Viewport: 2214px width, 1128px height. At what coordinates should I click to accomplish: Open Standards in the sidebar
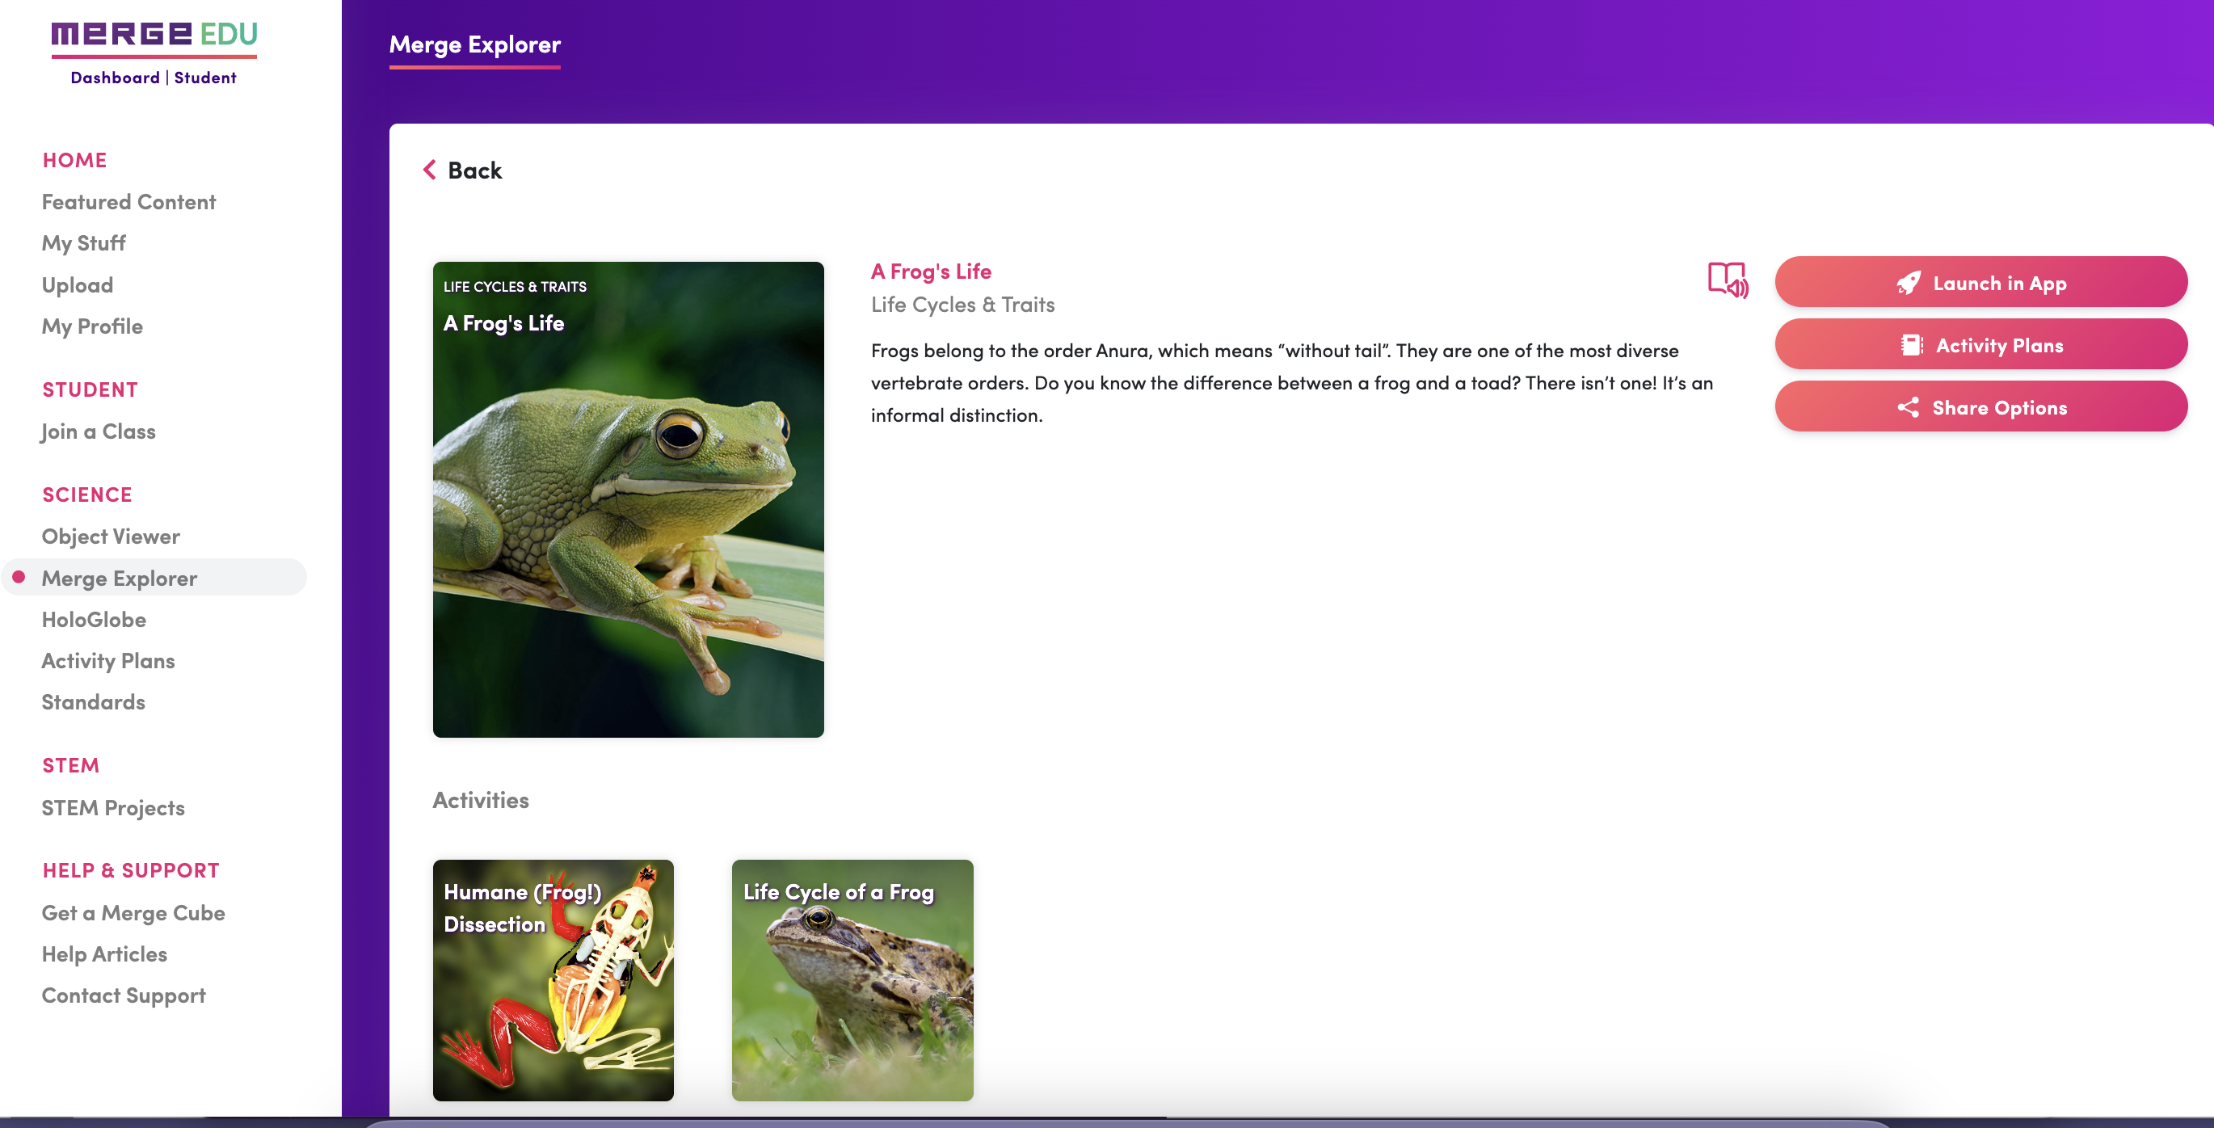point(93,701)
